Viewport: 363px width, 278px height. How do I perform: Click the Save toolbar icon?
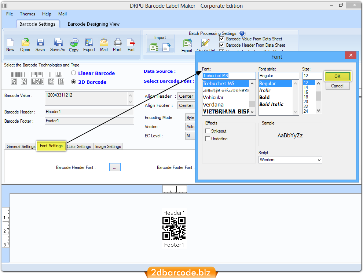click(x=40, y=45)
